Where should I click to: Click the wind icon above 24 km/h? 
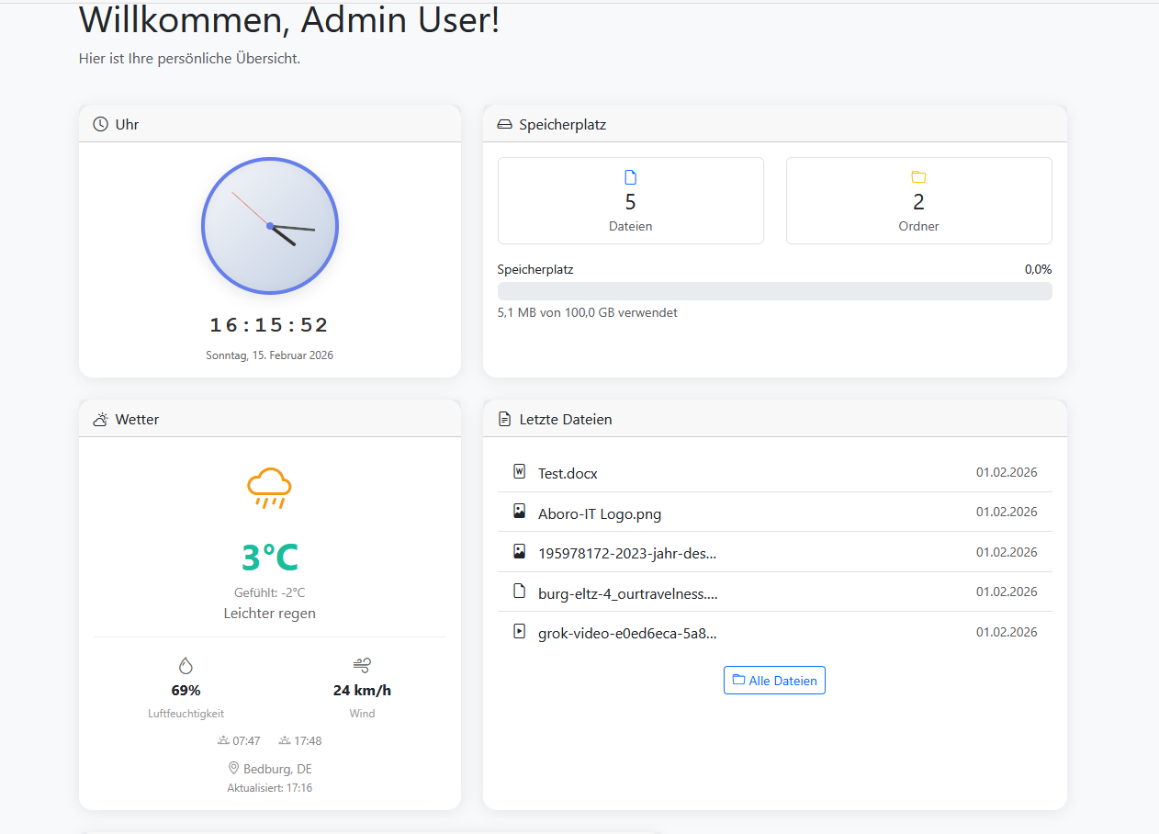[362, 665]
